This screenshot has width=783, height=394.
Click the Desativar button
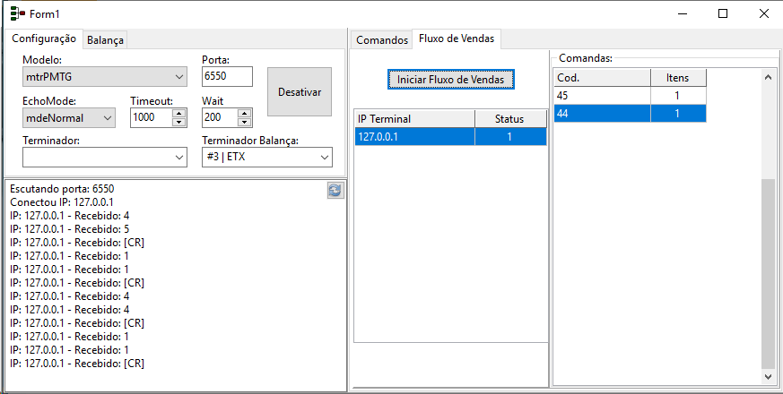[300, 91]
